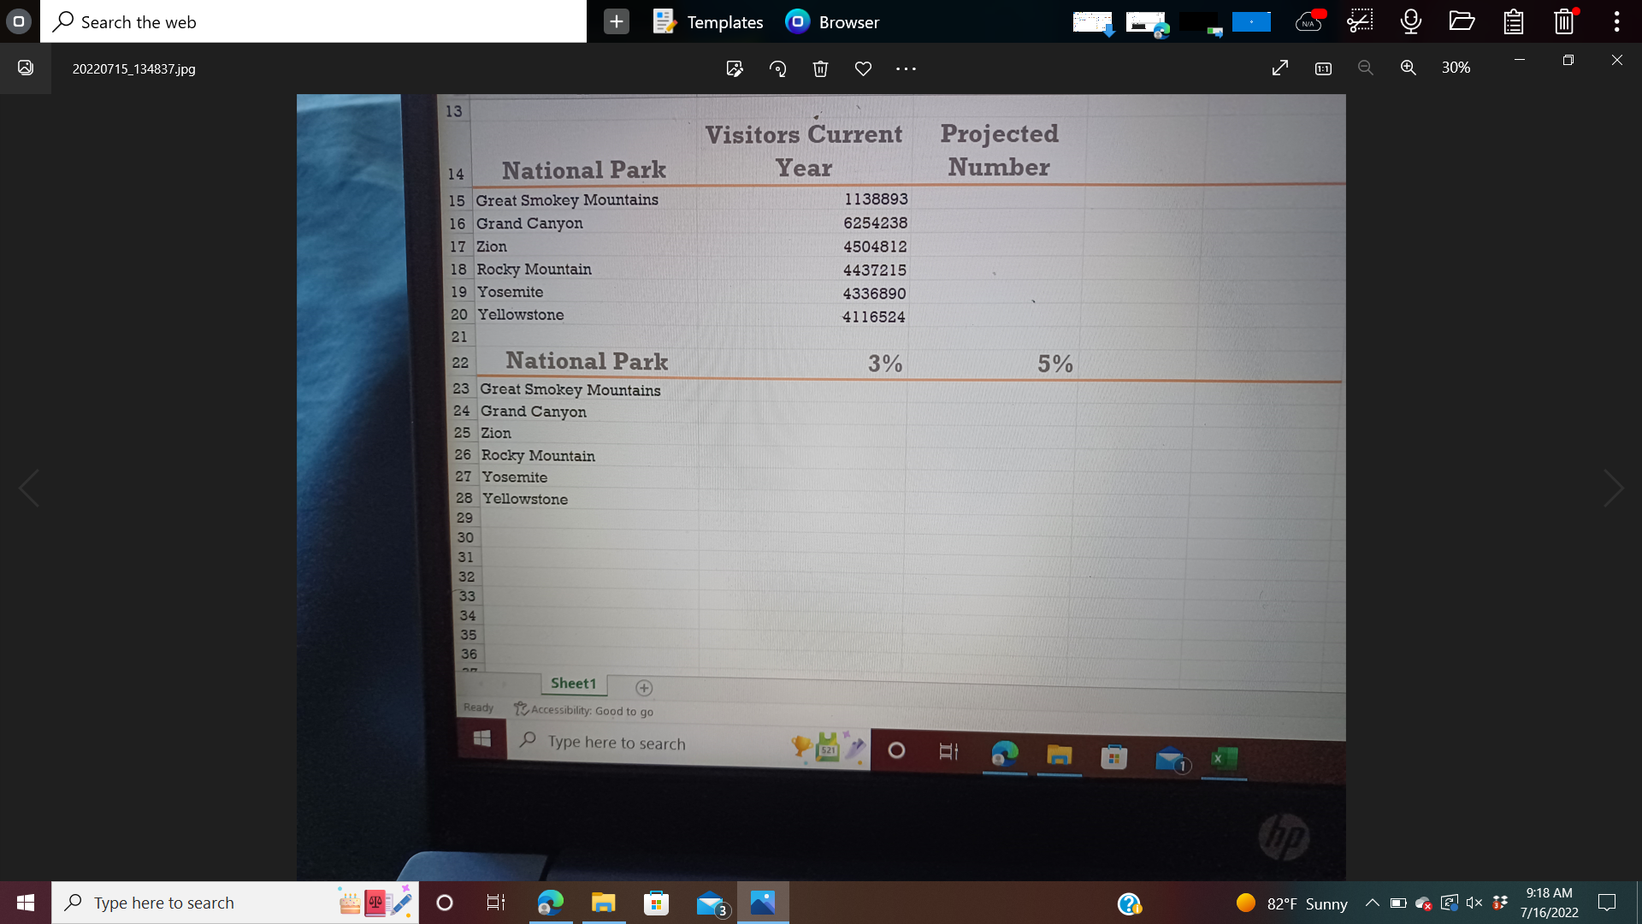Click the 30% zoom level indicator
This screenshot has height=924, width=1642.
(1456, 68)
